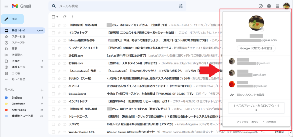Check the infotop通信SP配信号 email checkbox
293x137 pixels.
pos(53,40)
